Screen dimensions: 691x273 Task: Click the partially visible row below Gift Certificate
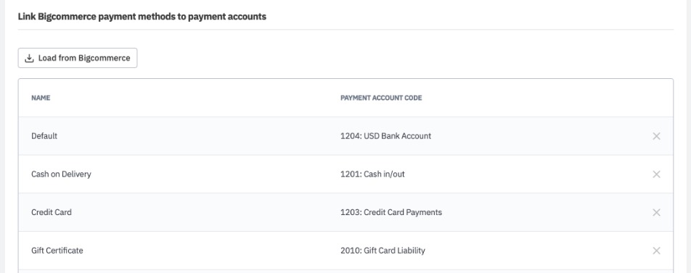tap(346, 272)
